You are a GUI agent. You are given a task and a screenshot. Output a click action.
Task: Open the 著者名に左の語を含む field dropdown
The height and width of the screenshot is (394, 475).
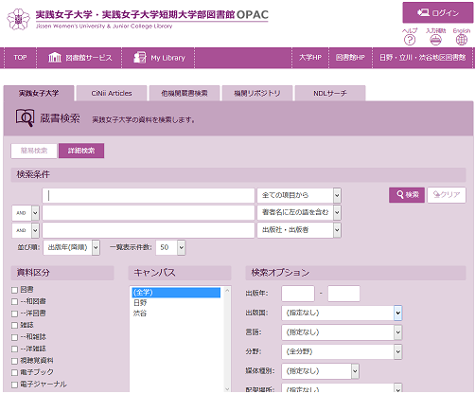point(299,212)
